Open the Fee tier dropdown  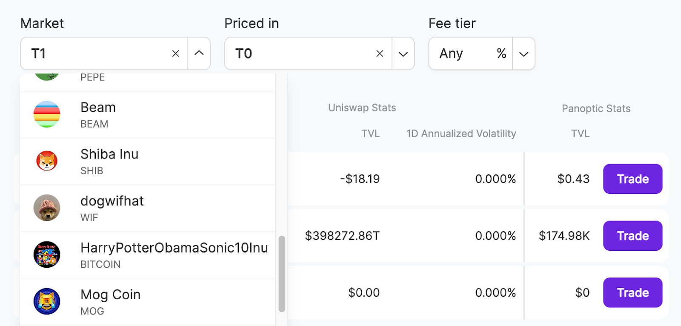click(x=524, y=54)
